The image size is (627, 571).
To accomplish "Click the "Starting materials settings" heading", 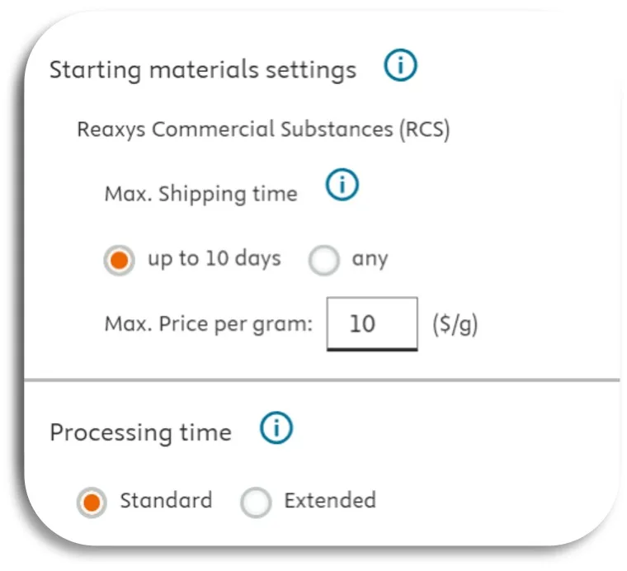I will pos(203,70).
